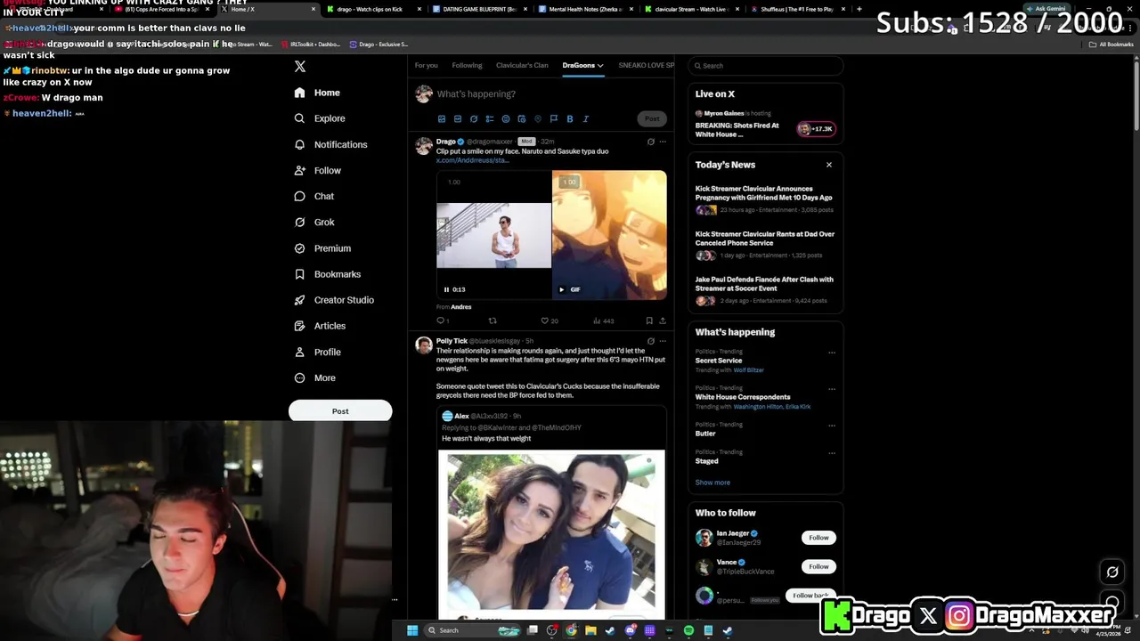Image resolution: width=1140 pixels, height=641 pixels.
Task: Switch to Following tab
Action: coord(467,65)
